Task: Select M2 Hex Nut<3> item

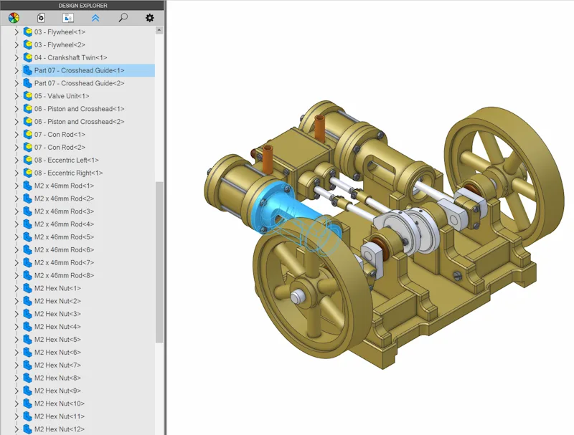Action: coord(57,314)
